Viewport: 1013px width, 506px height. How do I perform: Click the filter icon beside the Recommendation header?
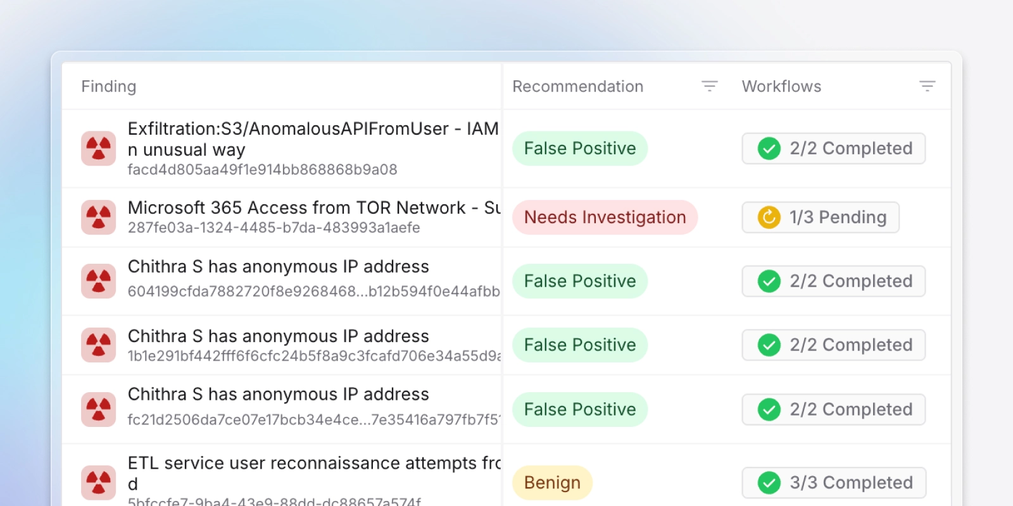709,85
